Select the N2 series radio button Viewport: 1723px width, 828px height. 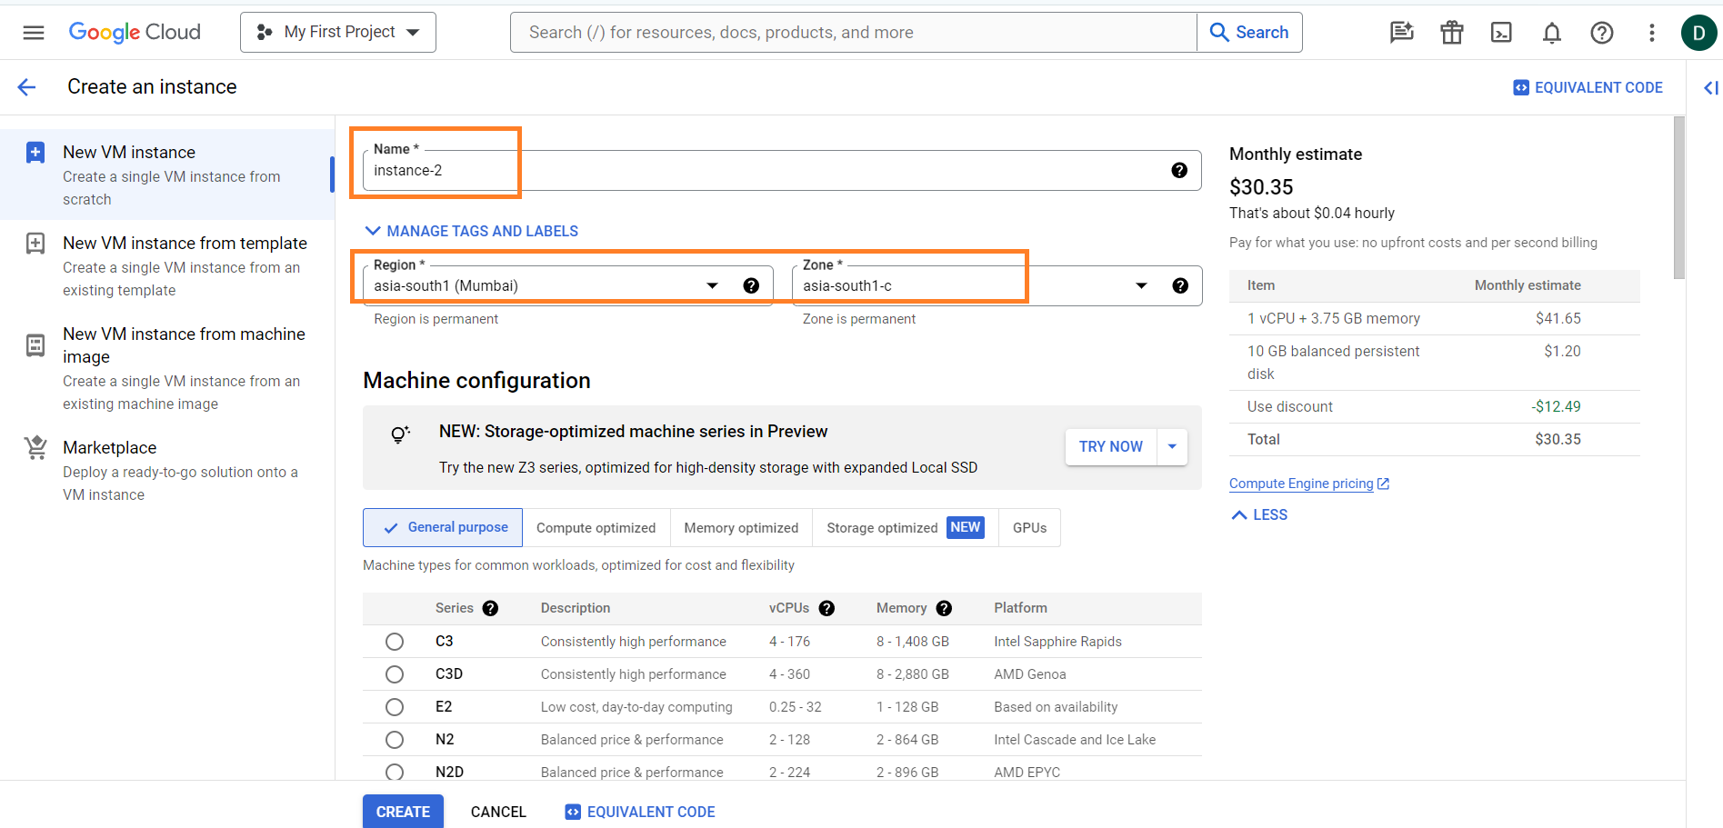click(x=395, y=740)
